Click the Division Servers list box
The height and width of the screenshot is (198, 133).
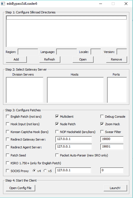tap(25, 90)
